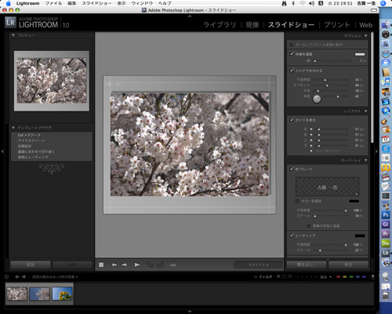Start the slideshow preview play button

tap(137, 265)
